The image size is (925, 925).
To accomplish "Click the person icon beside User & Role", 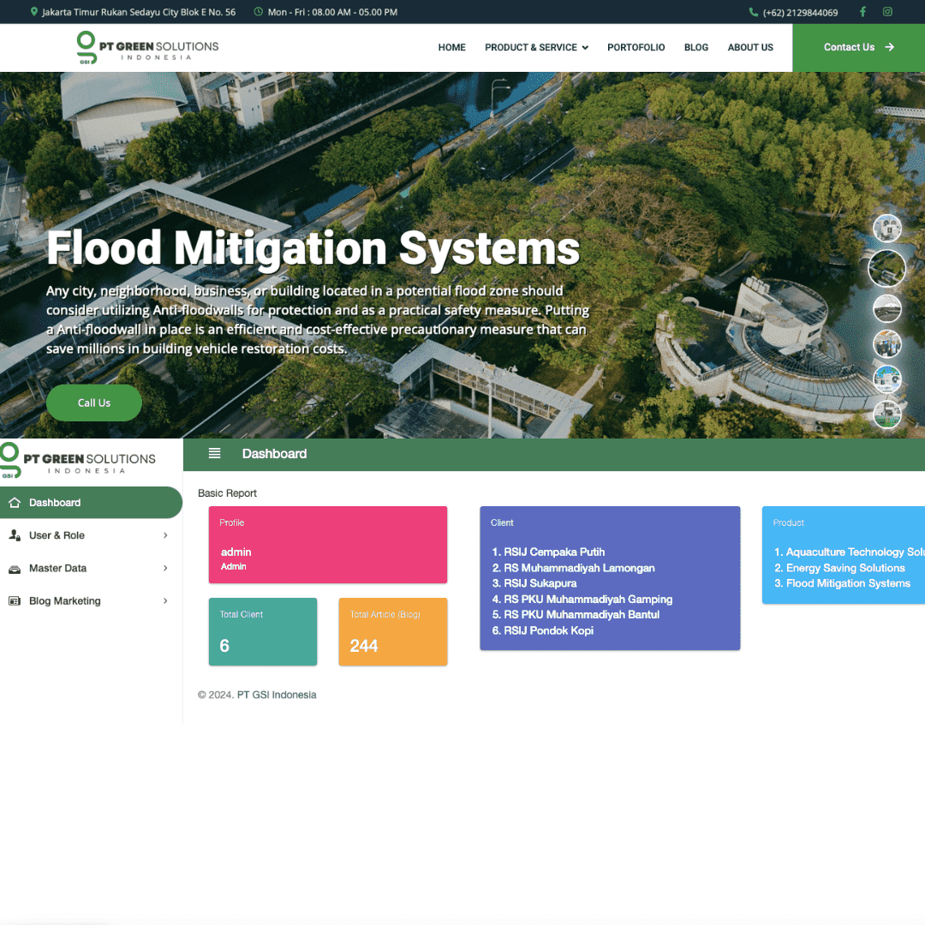I will [x=15, y=534].
